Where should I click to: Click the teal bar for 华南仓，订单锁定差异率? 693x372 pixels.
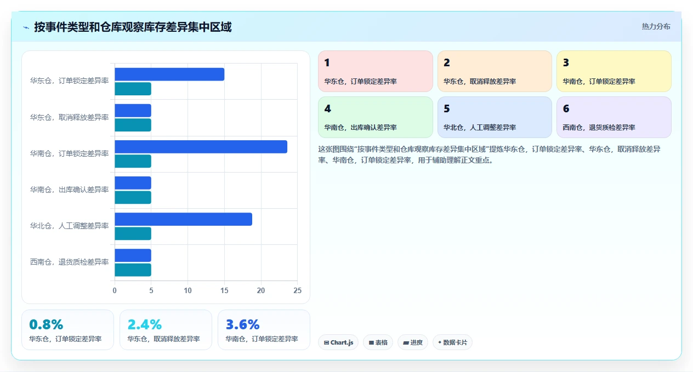pos(133,161)
